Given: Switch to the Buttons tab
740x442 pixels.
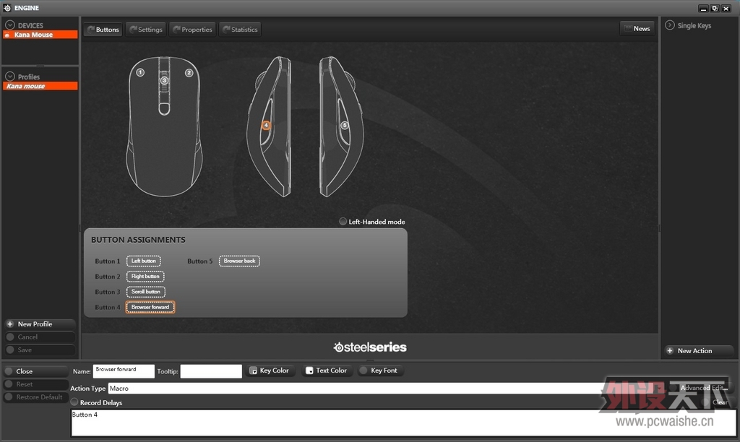Looking at the screenshot, I should (103, 29).
